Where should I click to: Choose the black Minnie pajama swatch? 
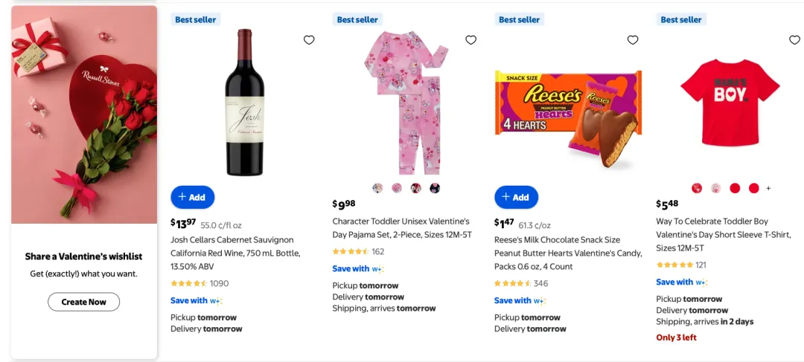pos(435,188)
